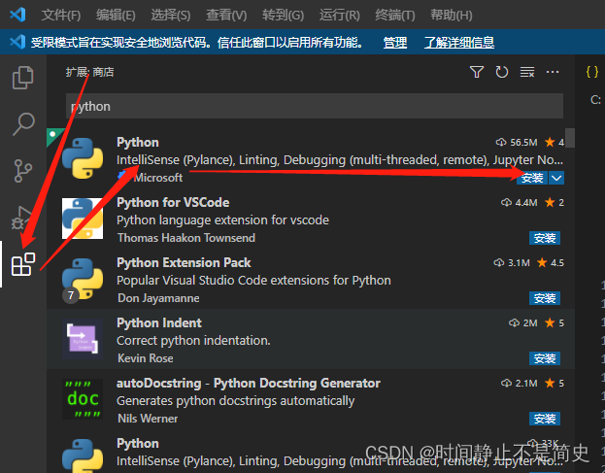Open the 转到(G) menu
This screenshot has width=605, height=473.
pos(283,15)
